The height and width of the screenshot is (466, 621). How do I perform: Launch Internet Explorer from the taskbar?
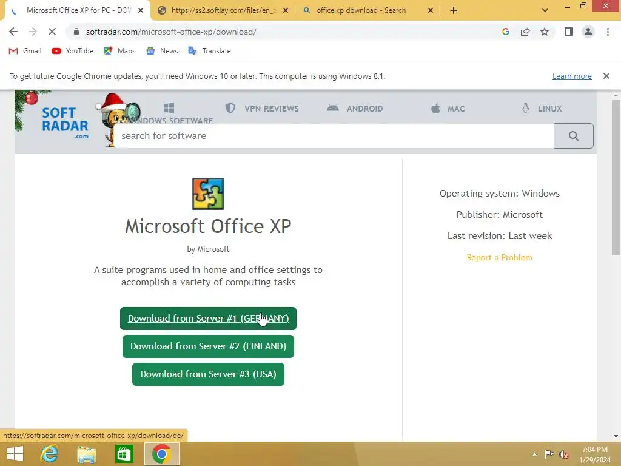[x=50, y=454]
